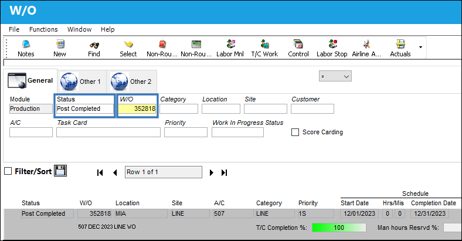The width and height of the screenshot is (462, 241).
Task: Select the LINE category cell
Action: tap(275, 213)
